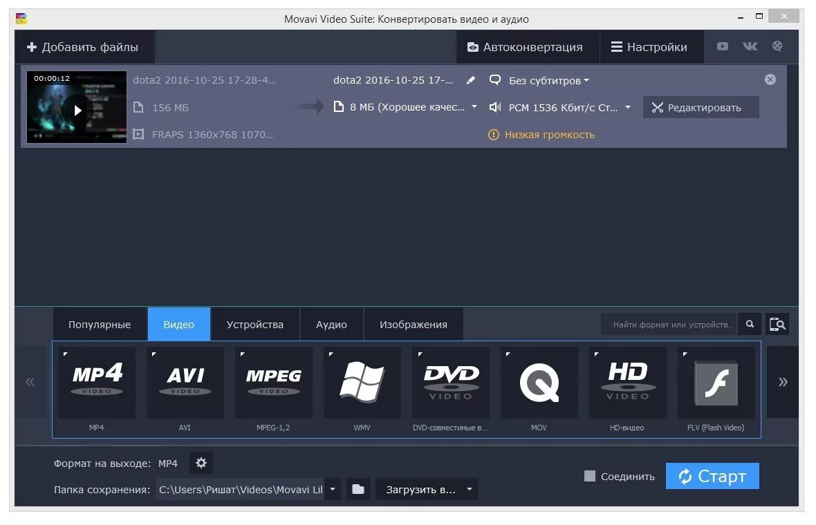Play the dota2 video thumbnail preview
This screenshot has width=816, height=525.
[x=77, y=110]
